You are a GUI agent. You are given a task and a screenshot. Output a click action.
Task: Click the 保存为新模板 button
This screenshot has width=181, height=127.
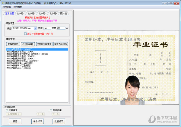click(x=61, y=44)
